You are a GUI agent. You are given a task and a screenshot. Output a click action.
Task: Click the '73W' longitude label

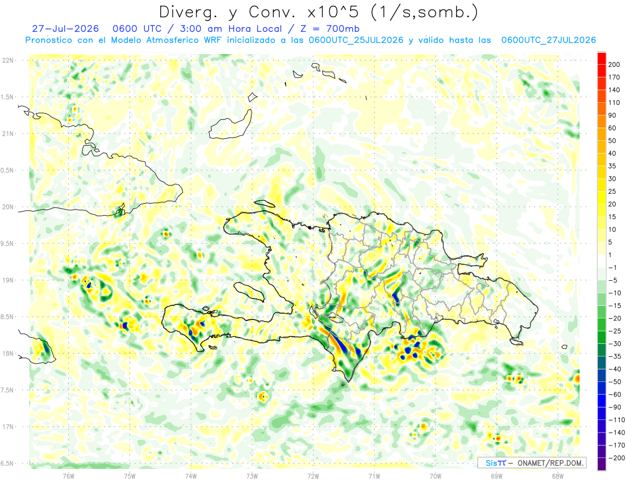(252, 476)
